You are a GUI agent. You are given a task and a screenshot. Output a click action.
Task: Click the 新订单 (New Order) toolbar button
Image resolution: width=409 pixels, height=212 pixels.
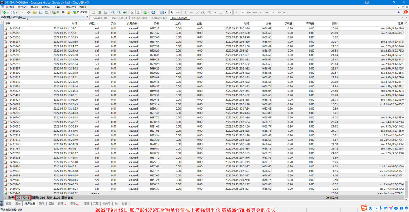(x=58, y=12)
